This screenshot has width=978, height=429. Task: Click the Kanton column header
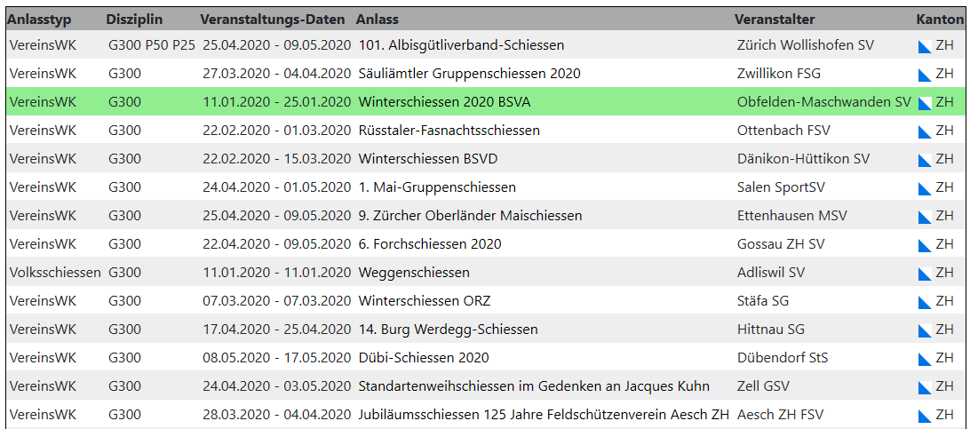click(x=940, y=19)
